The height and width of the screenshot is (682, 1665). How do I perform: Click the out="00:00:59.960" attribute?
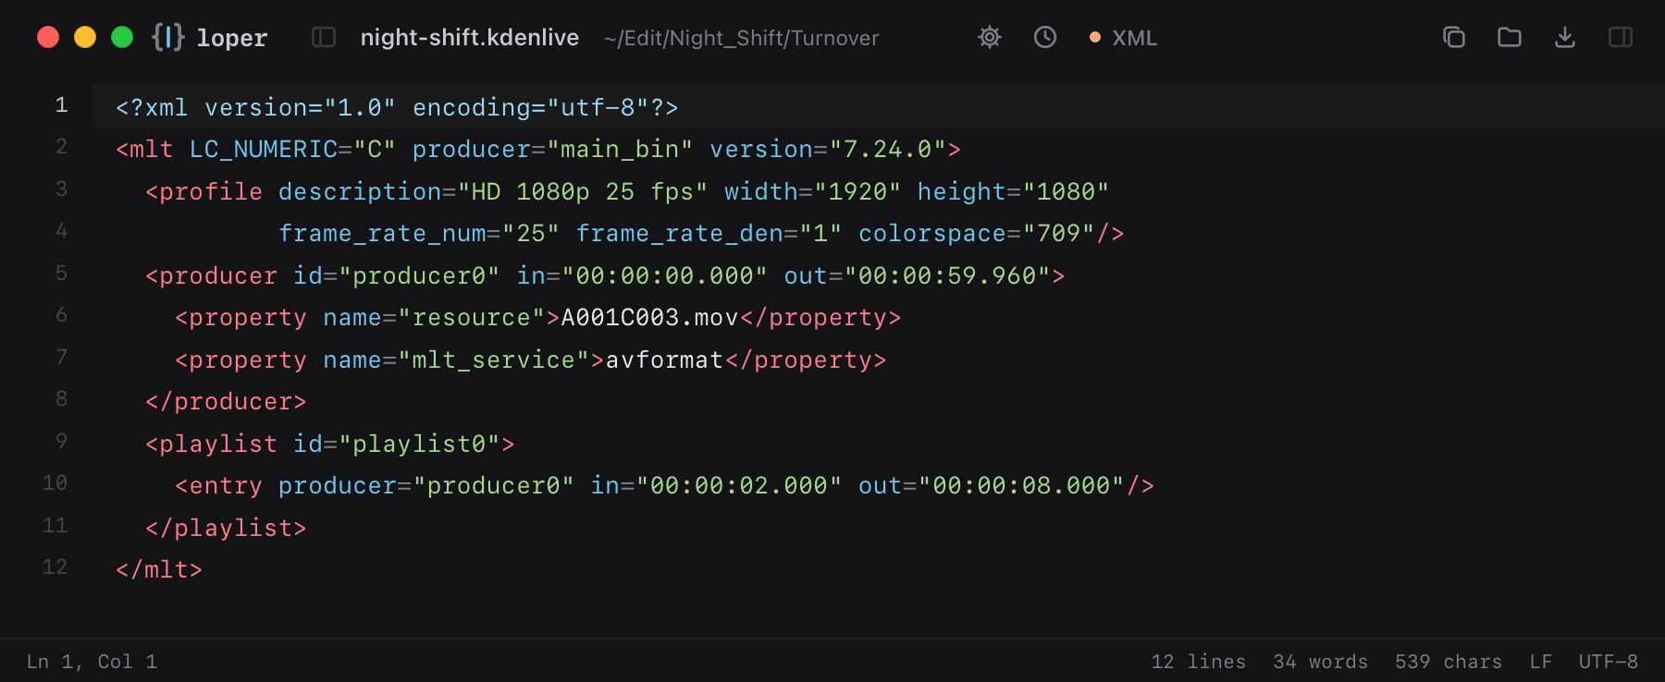(x=918, y=275)
